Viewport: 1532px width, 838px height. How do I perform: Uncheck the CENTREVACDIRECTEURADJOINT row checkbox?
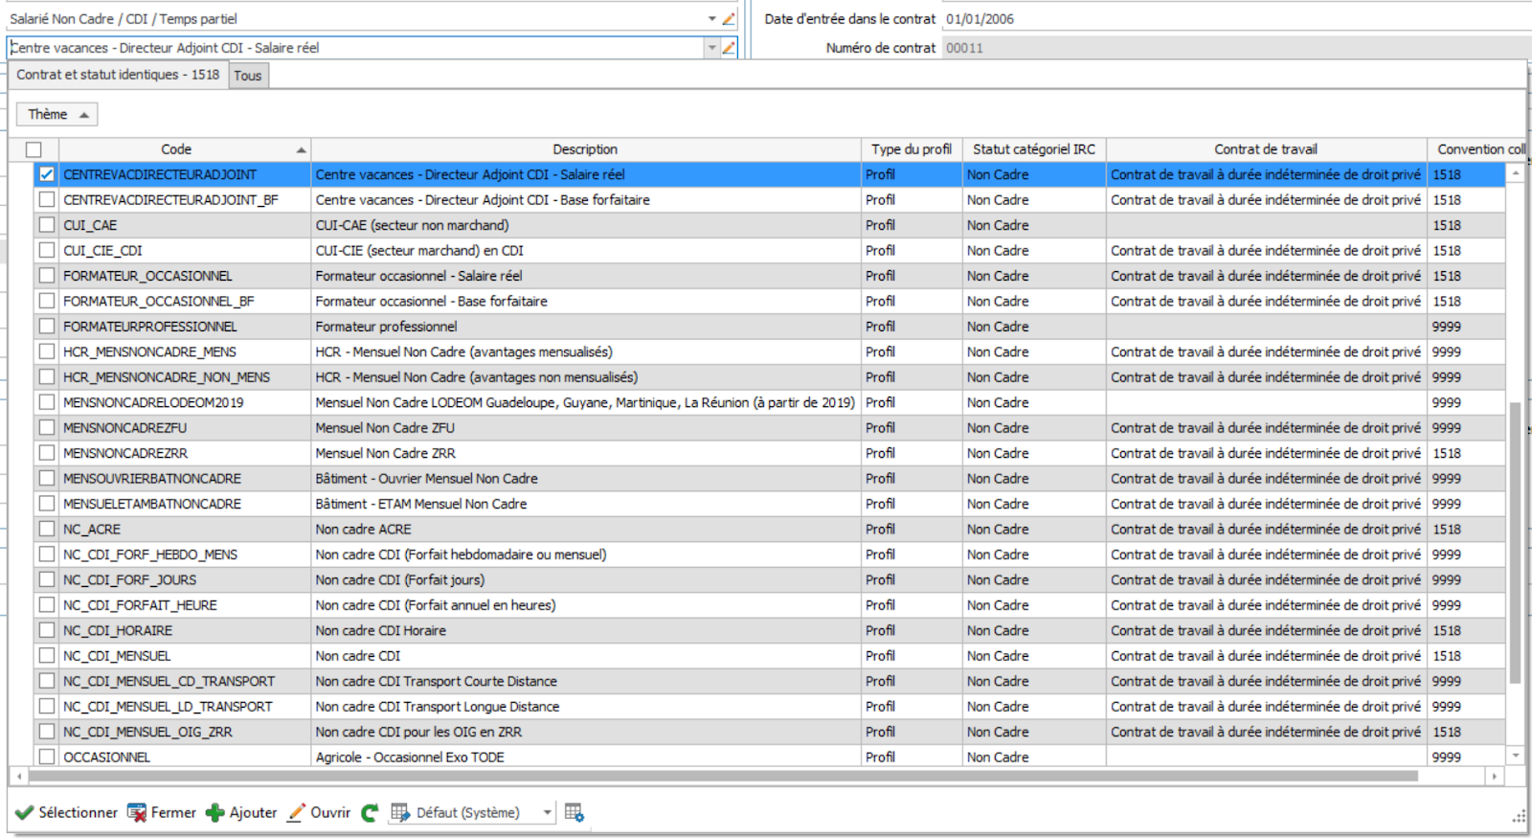click(46, 174)
